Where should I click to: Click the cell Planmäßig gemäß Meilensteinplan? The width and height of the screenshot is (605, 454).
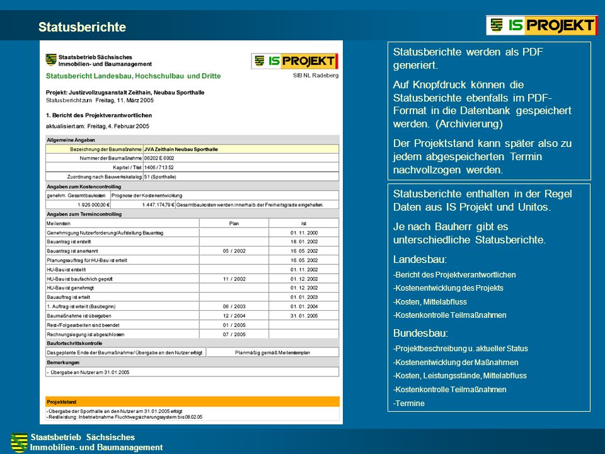coord(272,352)
